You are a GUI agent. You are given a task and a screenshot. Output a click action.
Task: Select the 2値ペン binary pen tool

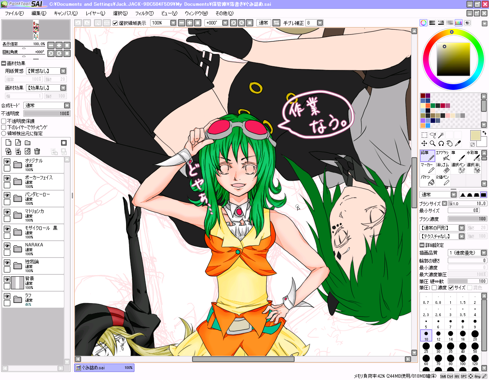(443, 180)
